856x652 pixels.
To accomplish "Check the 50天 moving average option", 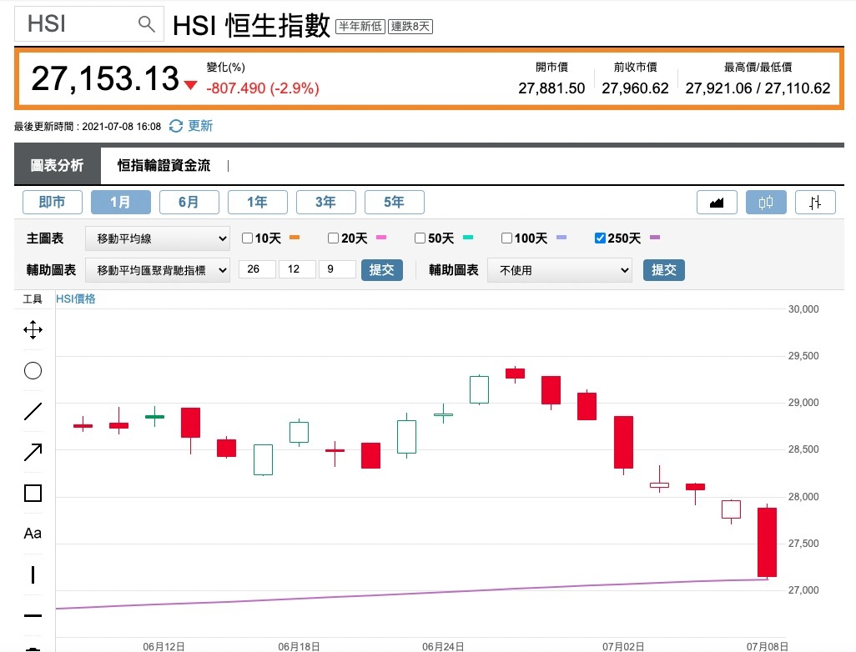I will [x=420, y=238].
